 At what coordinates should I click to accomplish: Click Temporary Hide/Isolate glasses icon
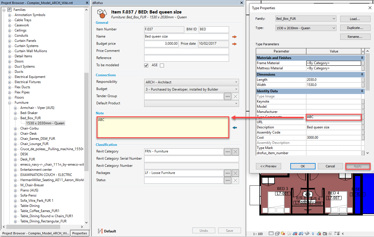coord(307,234)
